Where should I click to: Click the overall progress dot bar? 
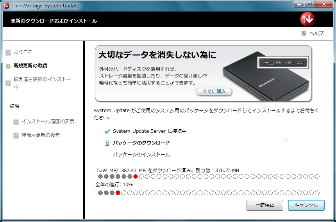click(x=209, y=193)
